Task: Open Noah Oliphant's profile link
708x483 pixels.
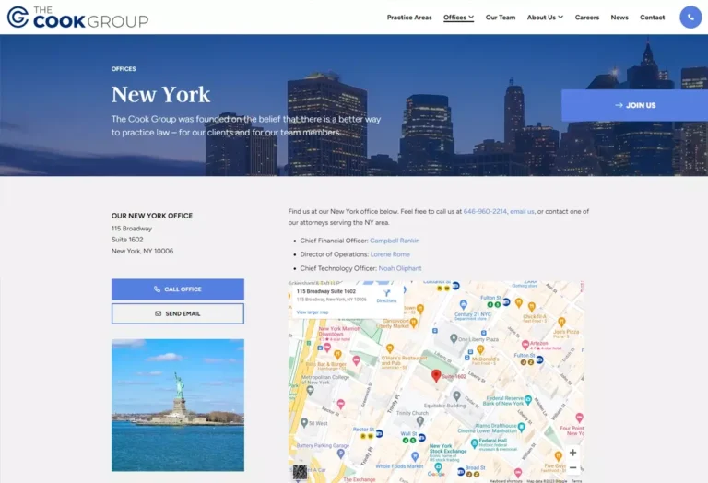Action: (400, 268)
